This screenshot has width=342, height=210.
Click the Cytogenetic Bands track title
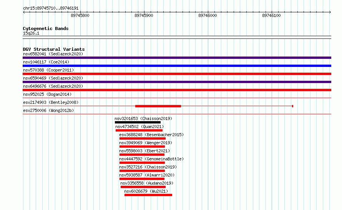tap(46, 28)
